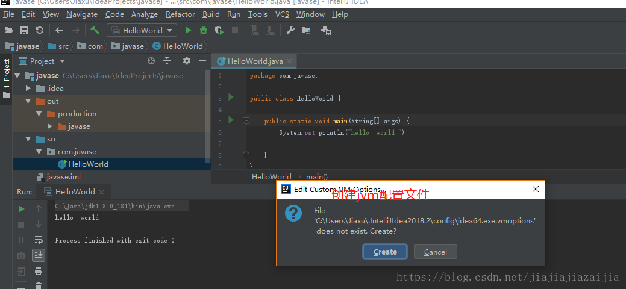
Task: Click the java.exe command line in console
Action: pos(122,207)
